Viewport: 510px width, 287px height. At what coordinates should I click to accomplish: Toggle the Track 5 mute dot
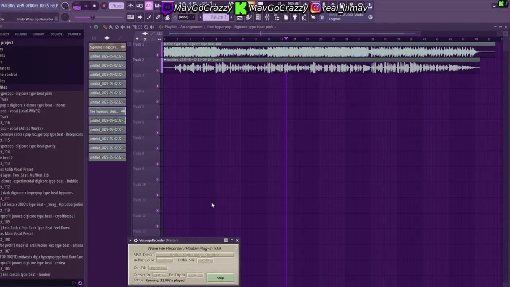click(x=157, y=117)
